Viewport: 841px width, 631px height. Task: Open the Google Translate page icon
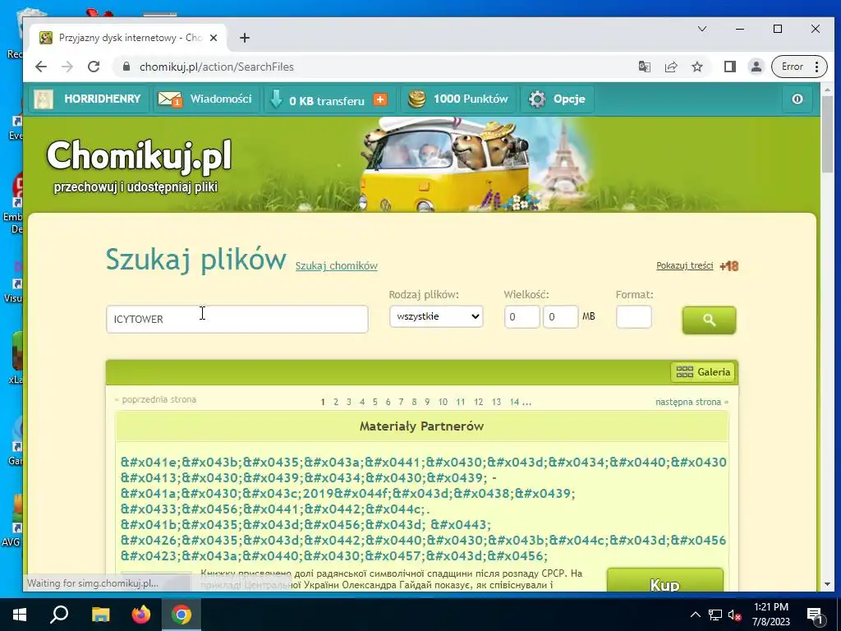pyautogui.click(x=644, y=67)
